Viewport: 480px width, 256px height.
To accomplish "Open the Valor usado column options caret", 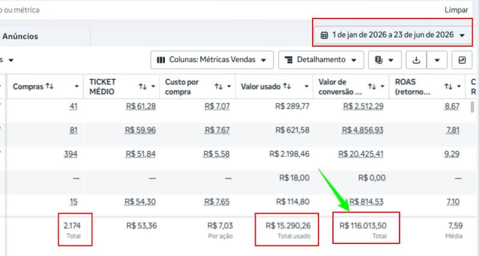I will click(307, 87).
